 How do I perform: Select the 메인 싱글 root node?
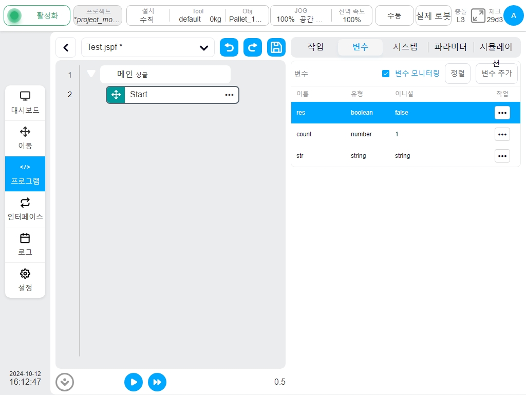[x=165, y=74]
